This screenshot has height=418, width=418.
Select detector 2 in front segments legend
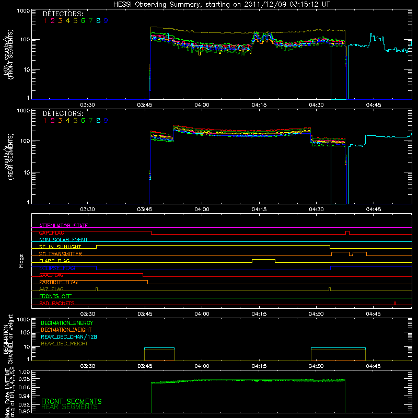(x=53, y=21)
